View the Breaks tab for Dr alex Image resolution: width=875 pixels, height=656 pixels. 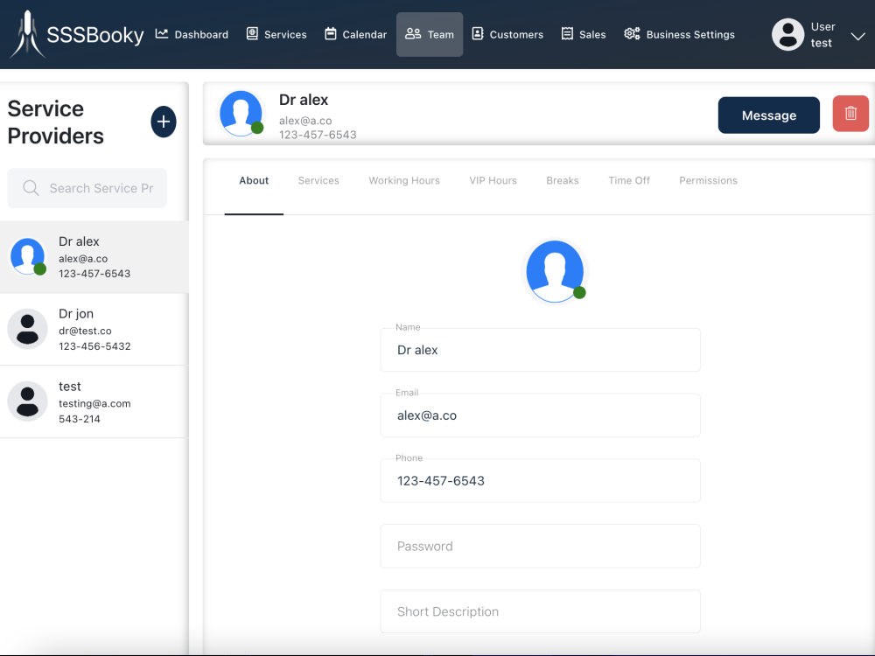click(x=562, y=180)
